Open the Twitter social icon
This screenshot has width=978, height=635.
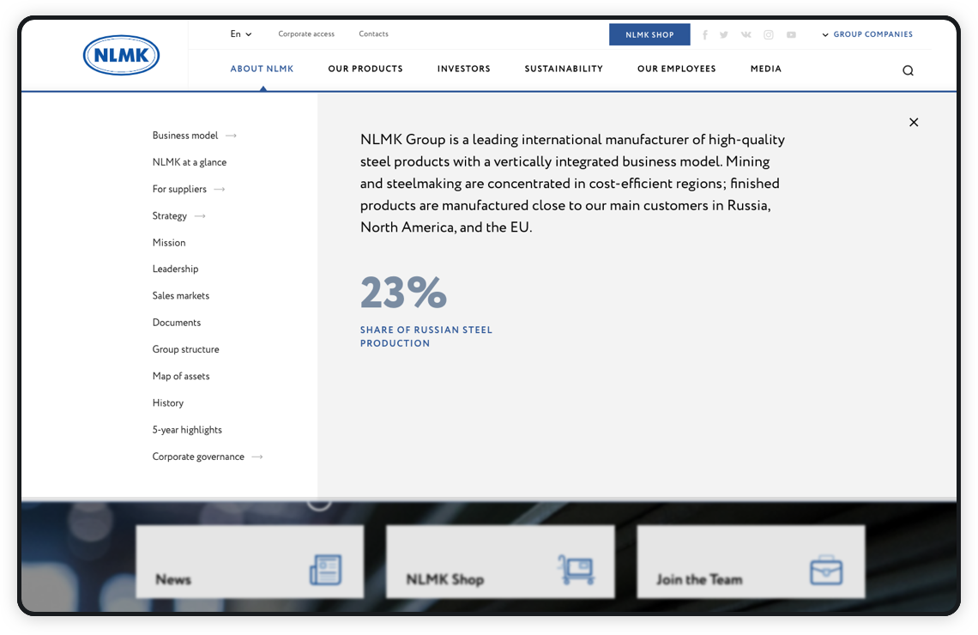pos(724,35)
